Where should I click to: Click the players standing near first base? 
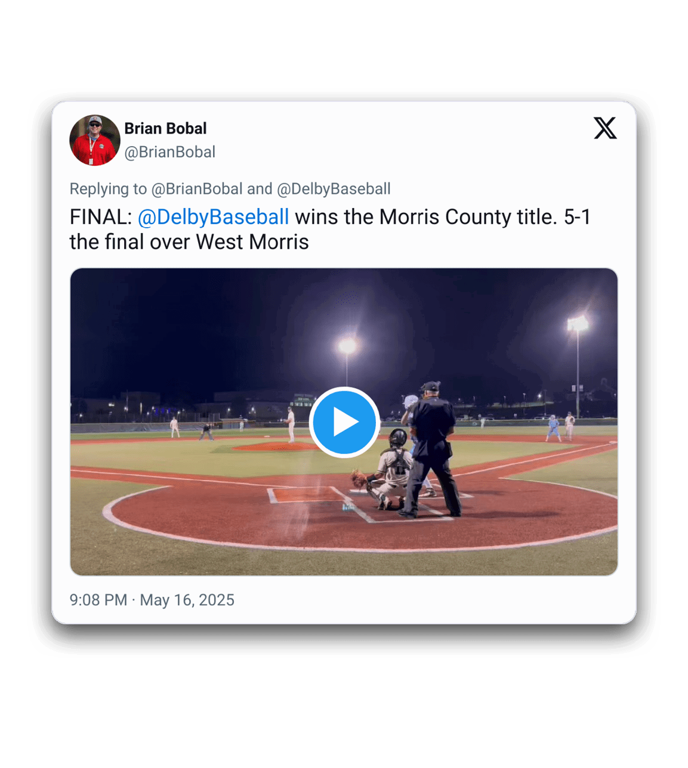pyautogui.click(x=561, y=427)
